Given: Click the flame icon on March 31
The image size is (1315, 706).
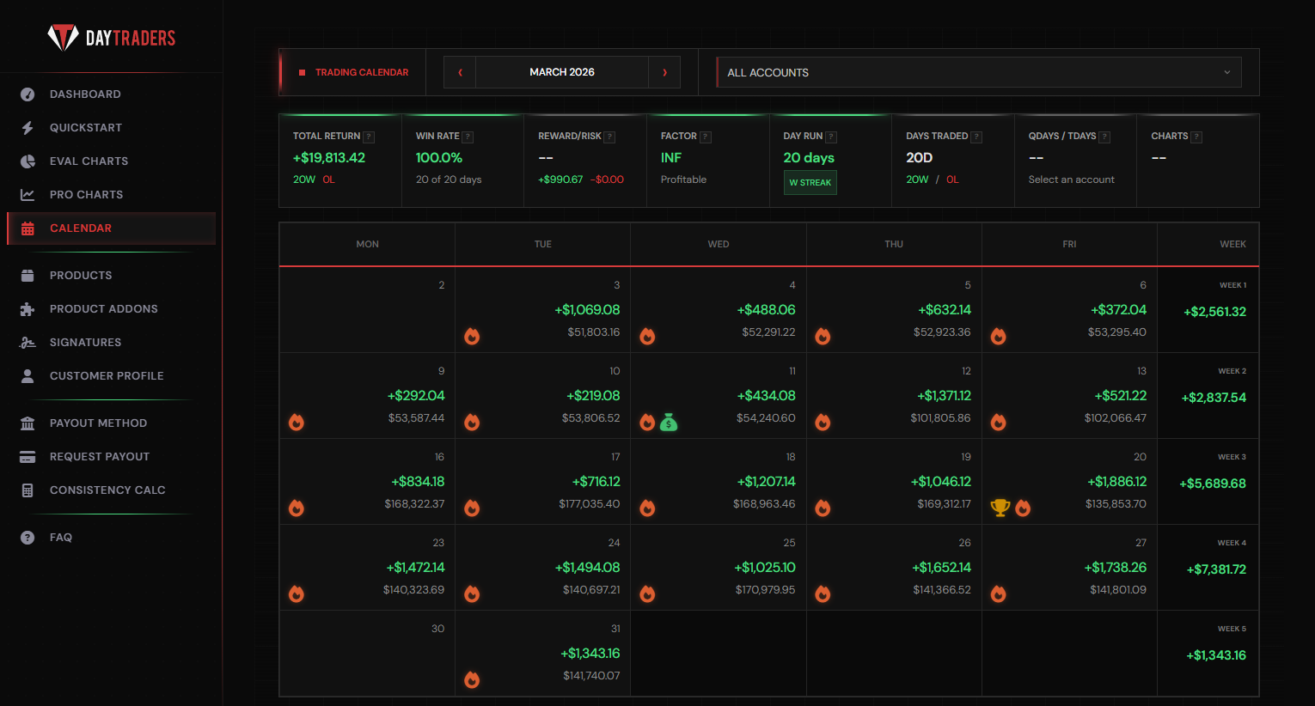Looking at the screenshot, I should coord(472,679).
